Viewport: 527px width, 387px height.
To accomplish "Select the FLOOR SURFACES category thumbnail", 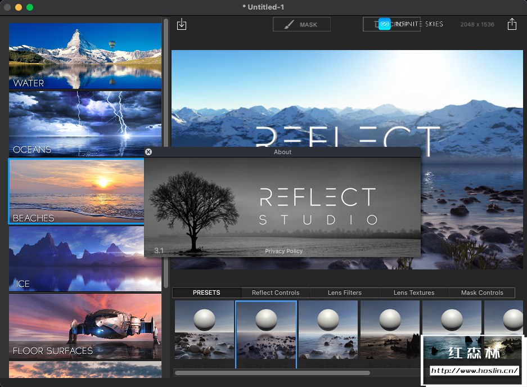I will point(85,326).
